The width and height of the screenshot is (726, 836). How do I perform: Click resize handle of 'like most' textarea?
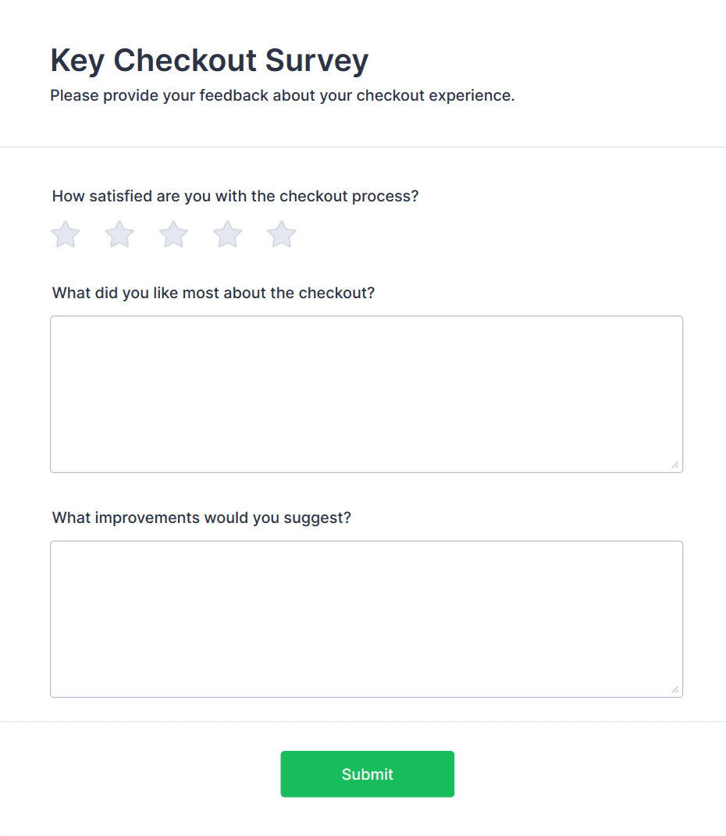click(x=675, y=465)
